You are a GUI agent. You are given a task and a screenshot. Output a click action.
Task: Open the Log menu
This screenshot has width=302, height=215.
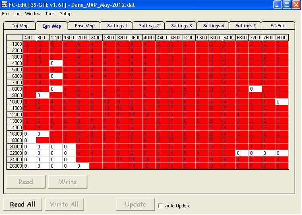(17, 14)
